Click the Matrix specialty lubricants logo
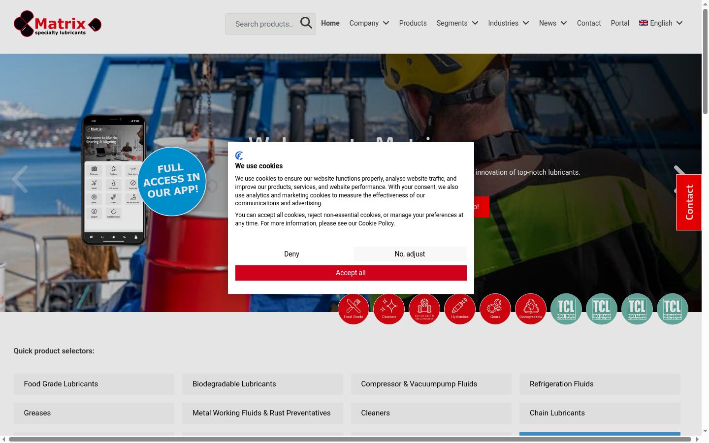 tap(58, 24)
